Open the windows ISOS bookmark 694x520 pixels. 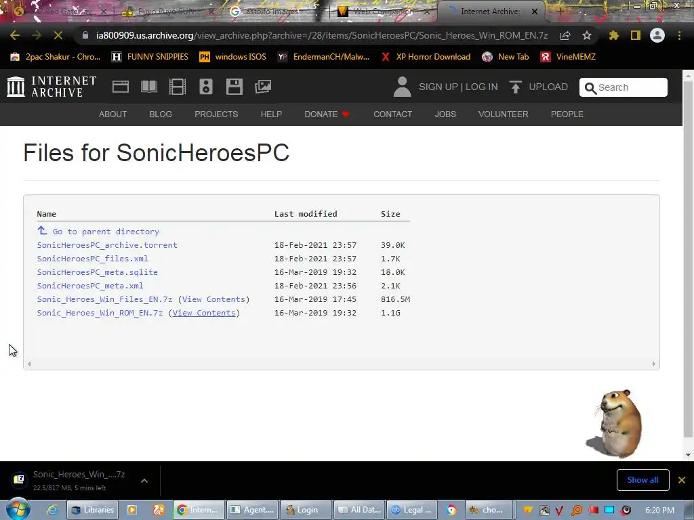[x=233, y=57]
